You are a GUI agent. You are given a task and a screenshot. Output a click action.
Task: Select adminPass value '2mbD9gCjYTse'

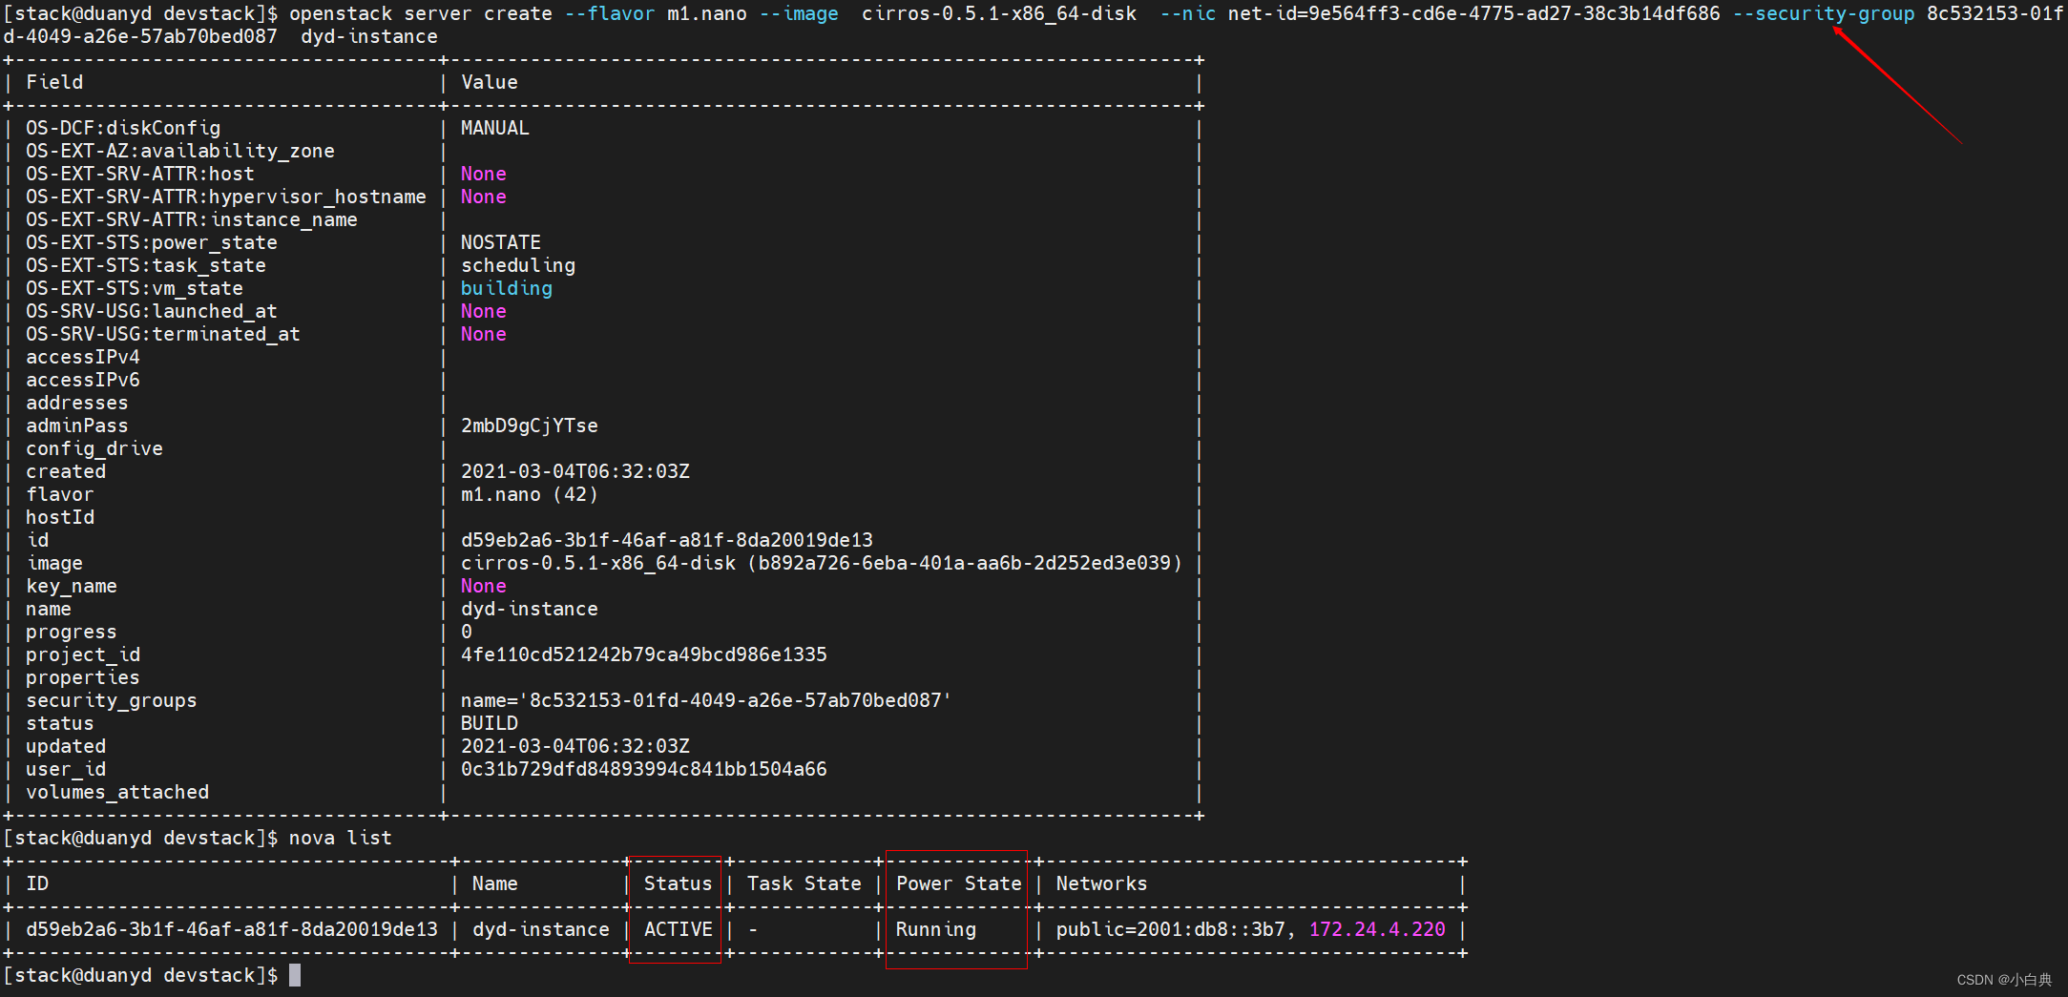[530, 426]
